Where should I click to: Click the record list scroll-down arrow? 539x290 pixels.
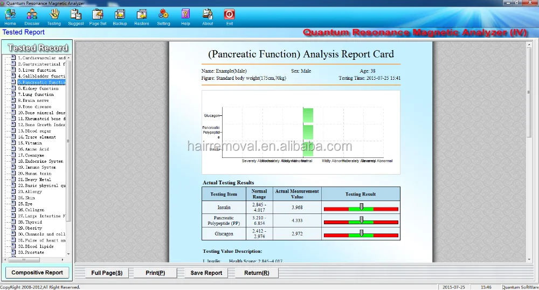click(x=68, y=254)
